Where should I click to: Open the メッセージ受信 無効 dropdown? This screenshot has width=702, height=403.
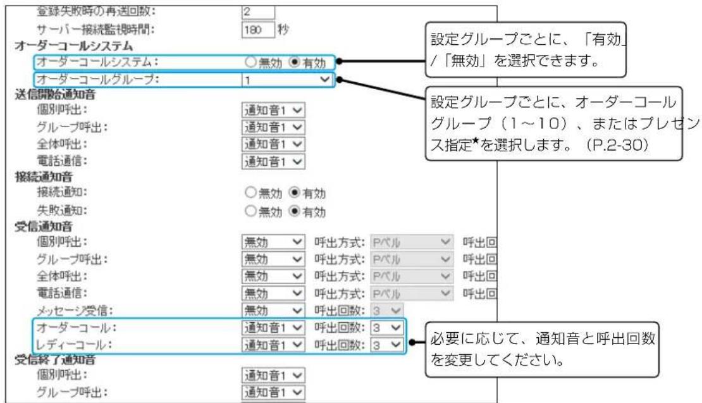[273, 310]
